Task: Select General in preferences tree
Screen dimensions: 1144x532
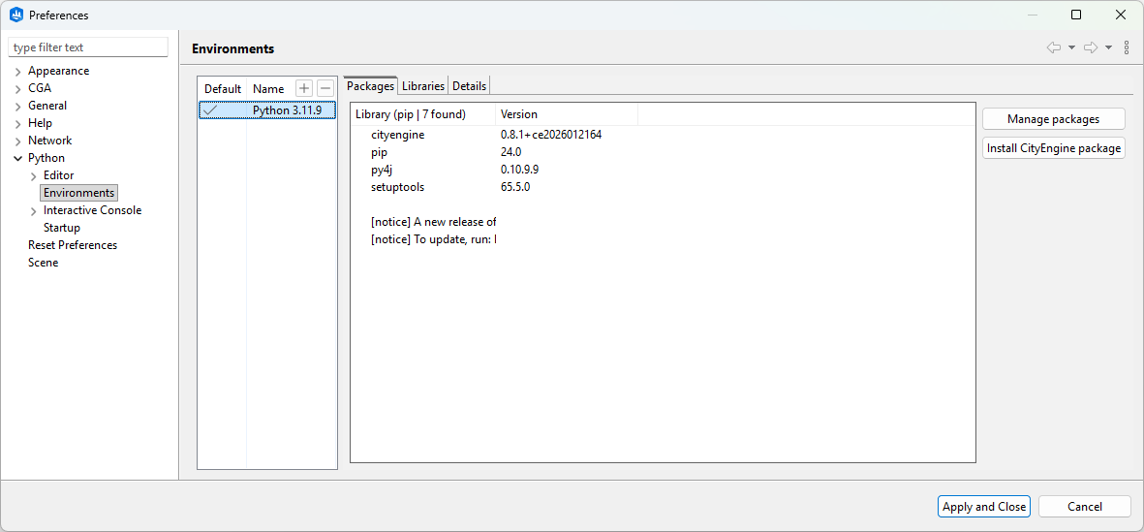Action: pos(47,106)
